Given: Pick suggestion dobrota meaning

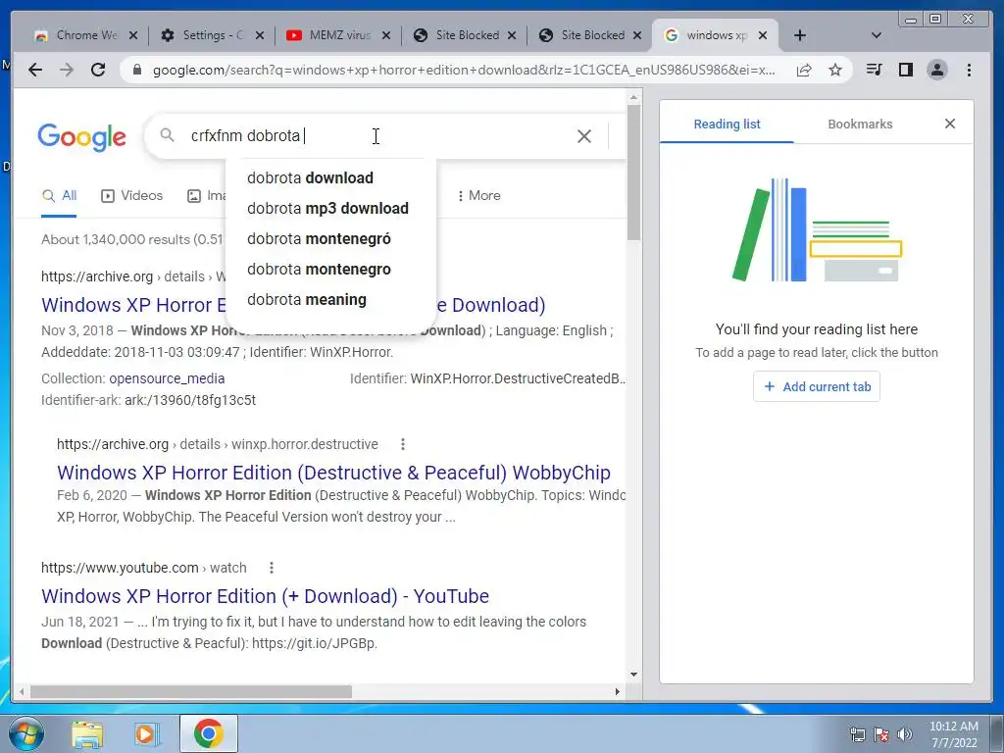Looking at the screenshot, I should [x=330, y=300].
